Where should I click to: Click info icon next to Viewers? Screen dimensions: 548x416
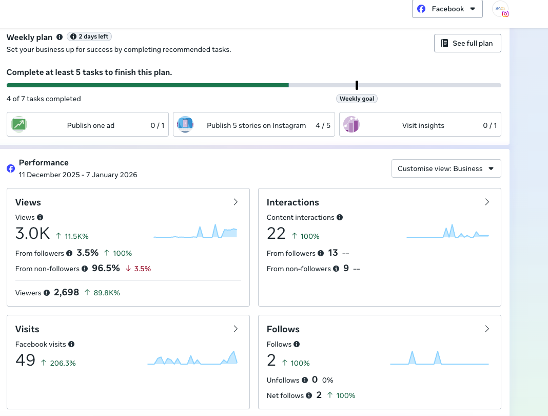(47, 293)
